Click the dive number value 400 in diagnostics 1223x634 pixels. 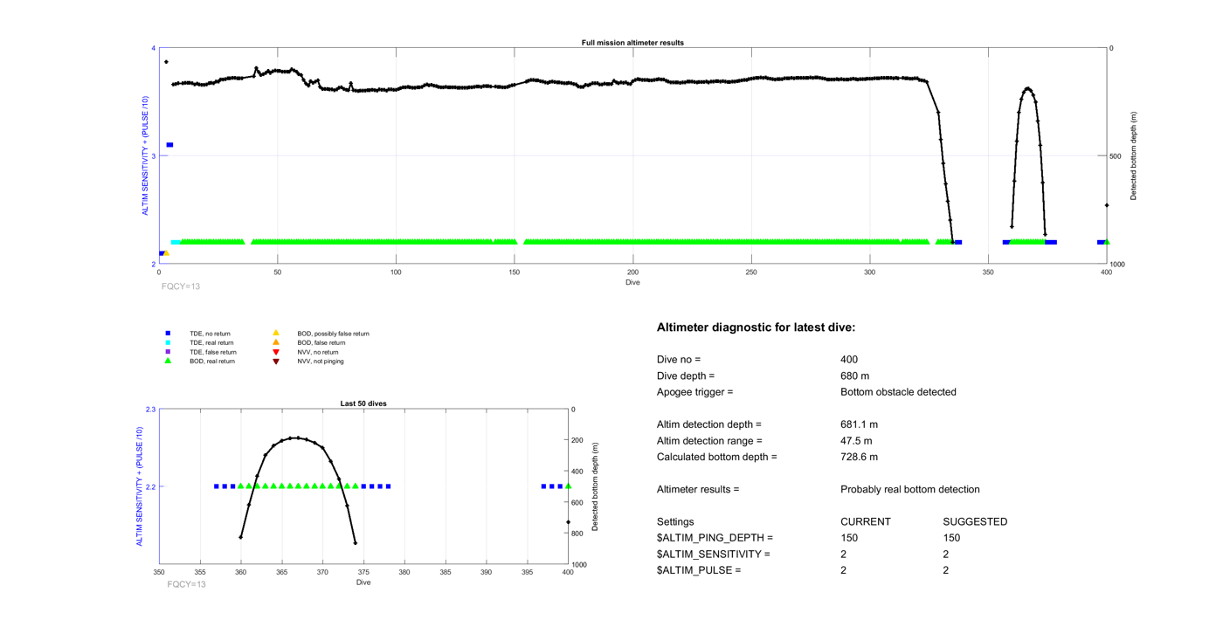pos(849,359)
